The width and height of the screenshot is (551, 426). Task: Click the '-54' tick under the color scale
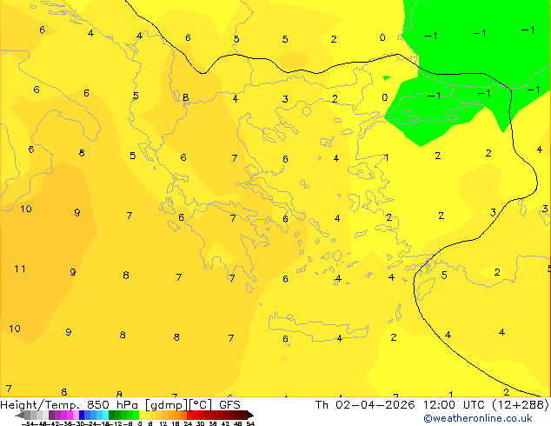(28, 423)
